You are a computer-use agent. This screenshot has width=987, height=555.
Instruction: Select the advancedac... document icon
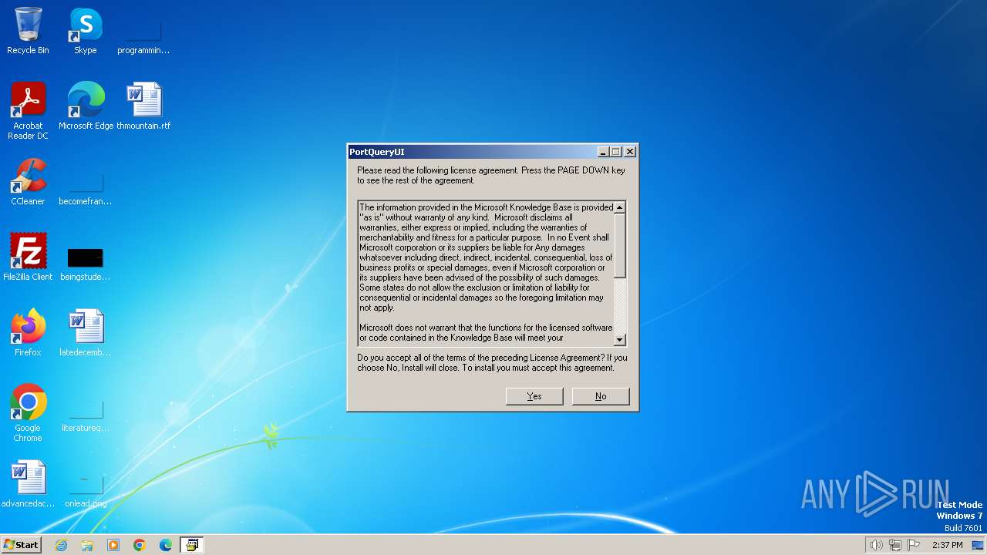pyautogui.click(x=28, y=485)
